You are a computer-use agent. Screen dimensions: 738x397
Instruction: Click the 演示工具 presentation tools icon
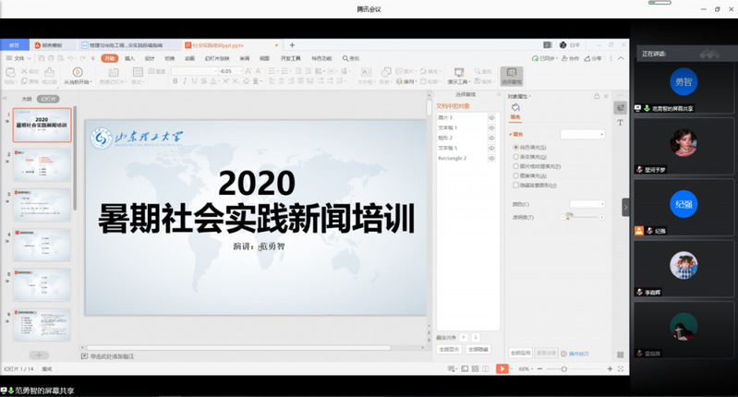(459, 72)
